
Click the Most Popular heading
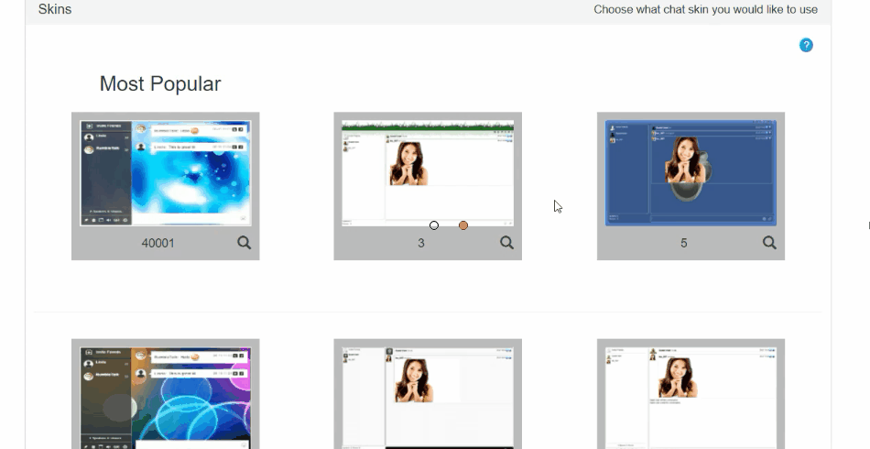pos(160,83)
